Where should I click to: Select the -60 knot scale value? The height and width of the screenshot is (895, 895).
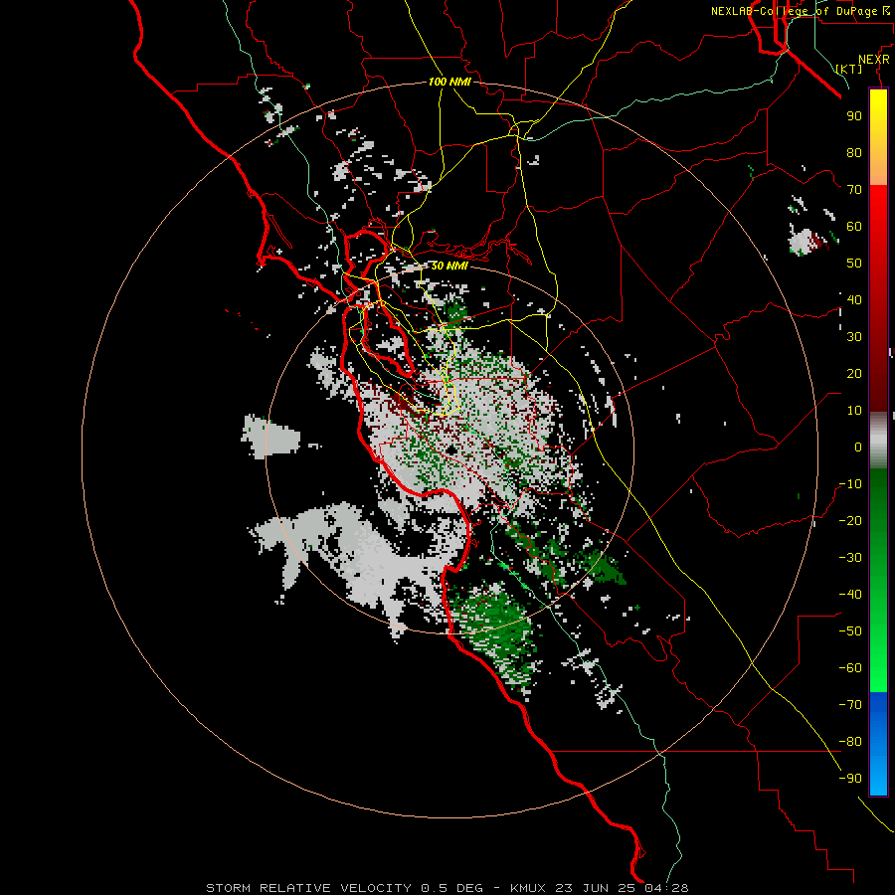point(850,668)
